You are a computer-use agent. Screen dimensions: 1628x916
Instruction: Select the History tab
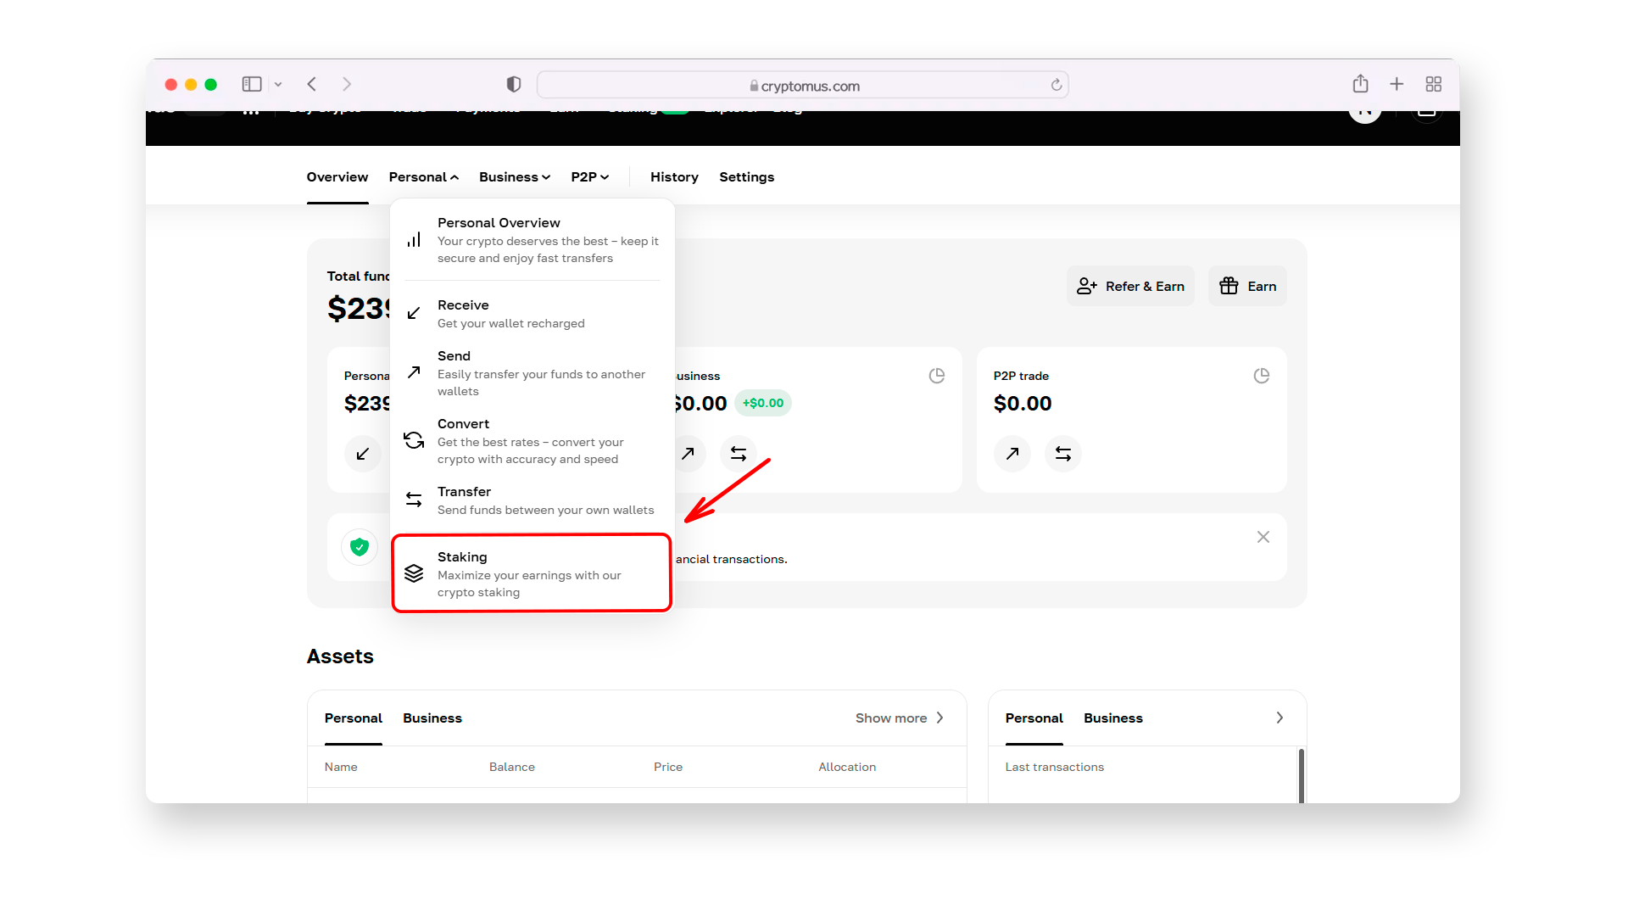point(673,176)
